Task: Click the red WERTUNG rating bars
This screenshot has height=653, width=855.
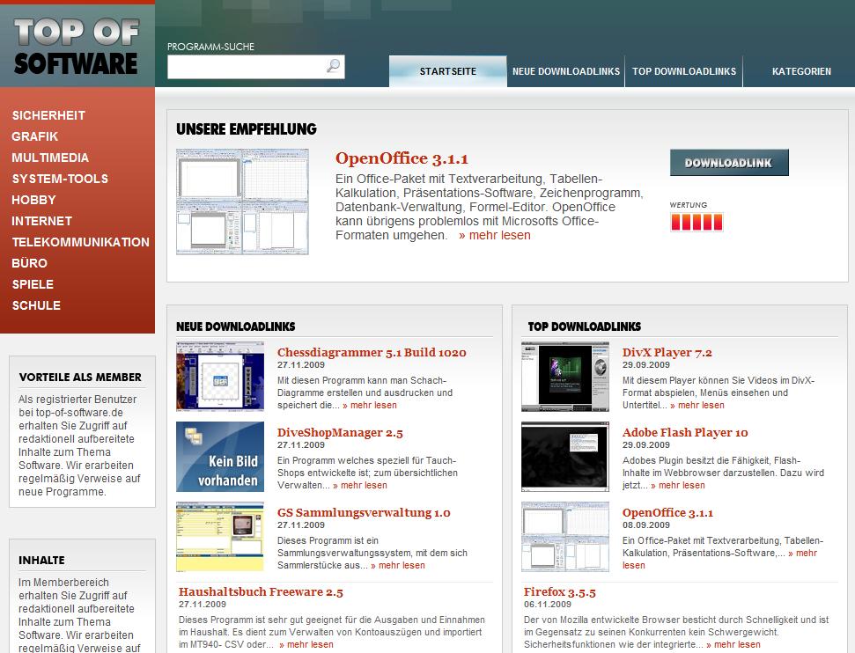Action: coord(695,223)
